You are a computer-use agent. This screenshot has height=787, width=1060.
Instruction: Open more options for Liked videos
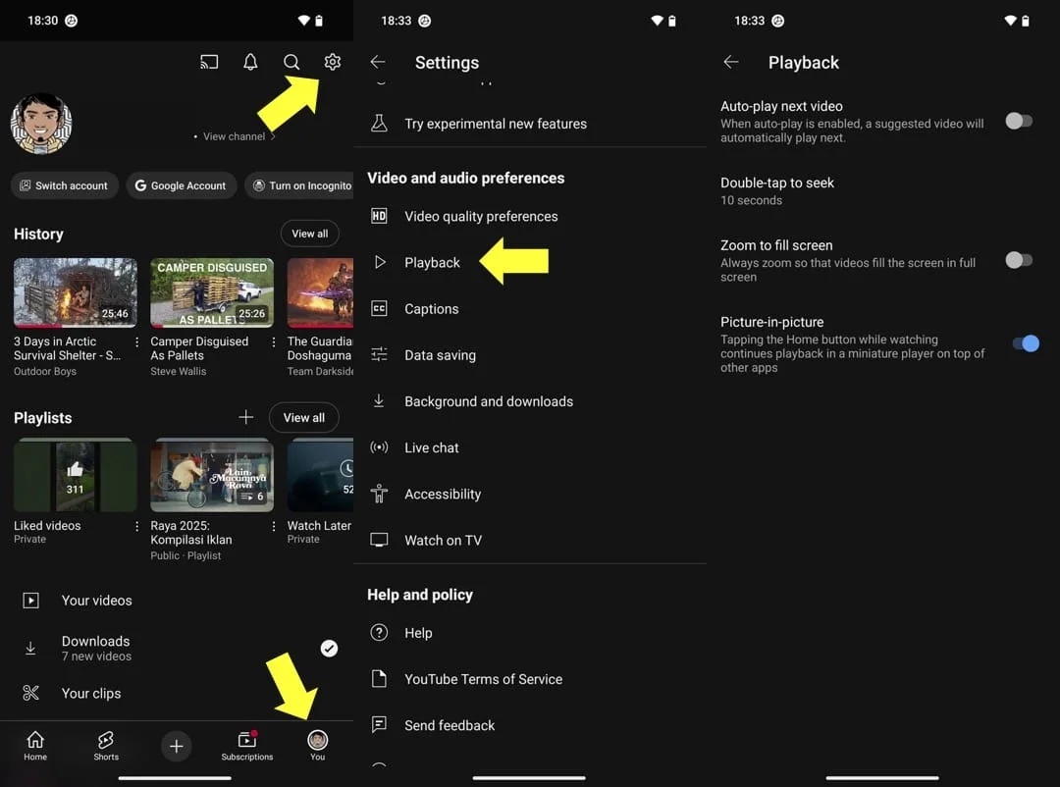pyautogui.click(x=137, y=526)
